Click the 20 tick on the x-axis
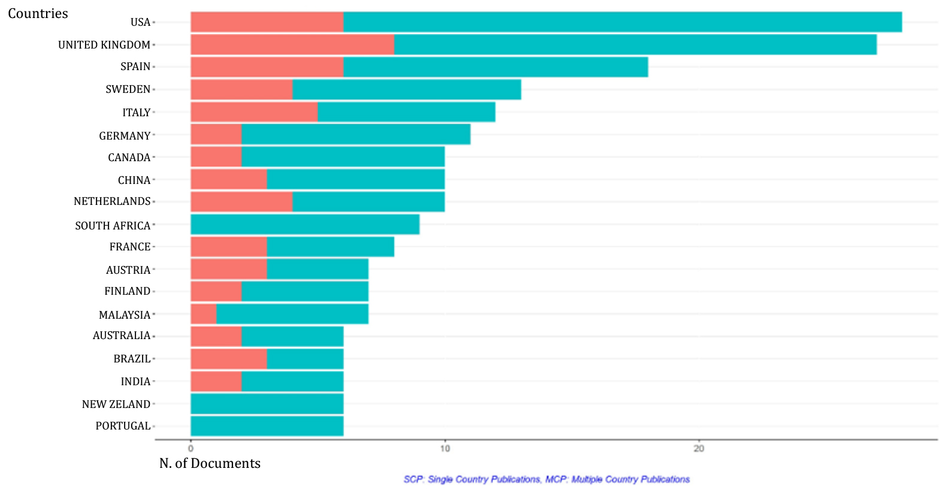Image resolution: width=950 pixels, height=493 pixels. 698,449
